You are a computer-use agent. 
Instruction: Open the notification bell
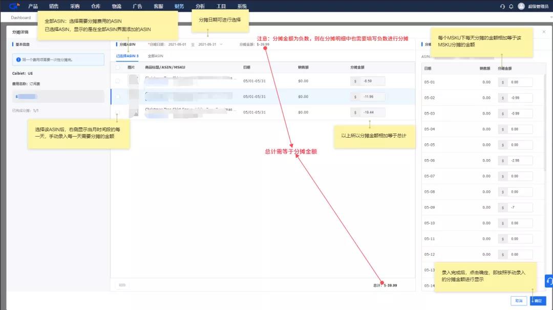click(x=511, y=6)
